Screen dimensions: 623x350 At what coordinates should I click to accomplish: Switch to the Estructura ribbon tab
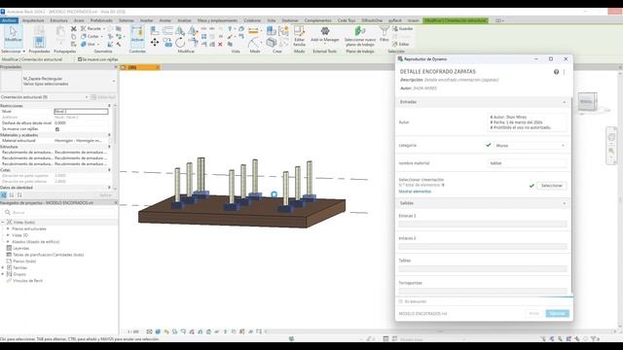(x=58, y=20)
